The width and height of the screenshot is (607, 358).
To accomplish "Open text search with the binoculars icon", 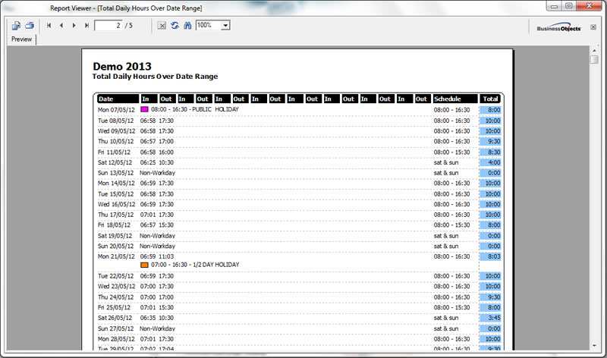I will click(187, 26).
